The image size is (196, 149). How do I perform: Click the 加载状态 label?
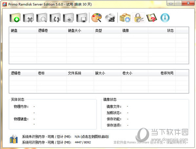click(x=114, y=113)
